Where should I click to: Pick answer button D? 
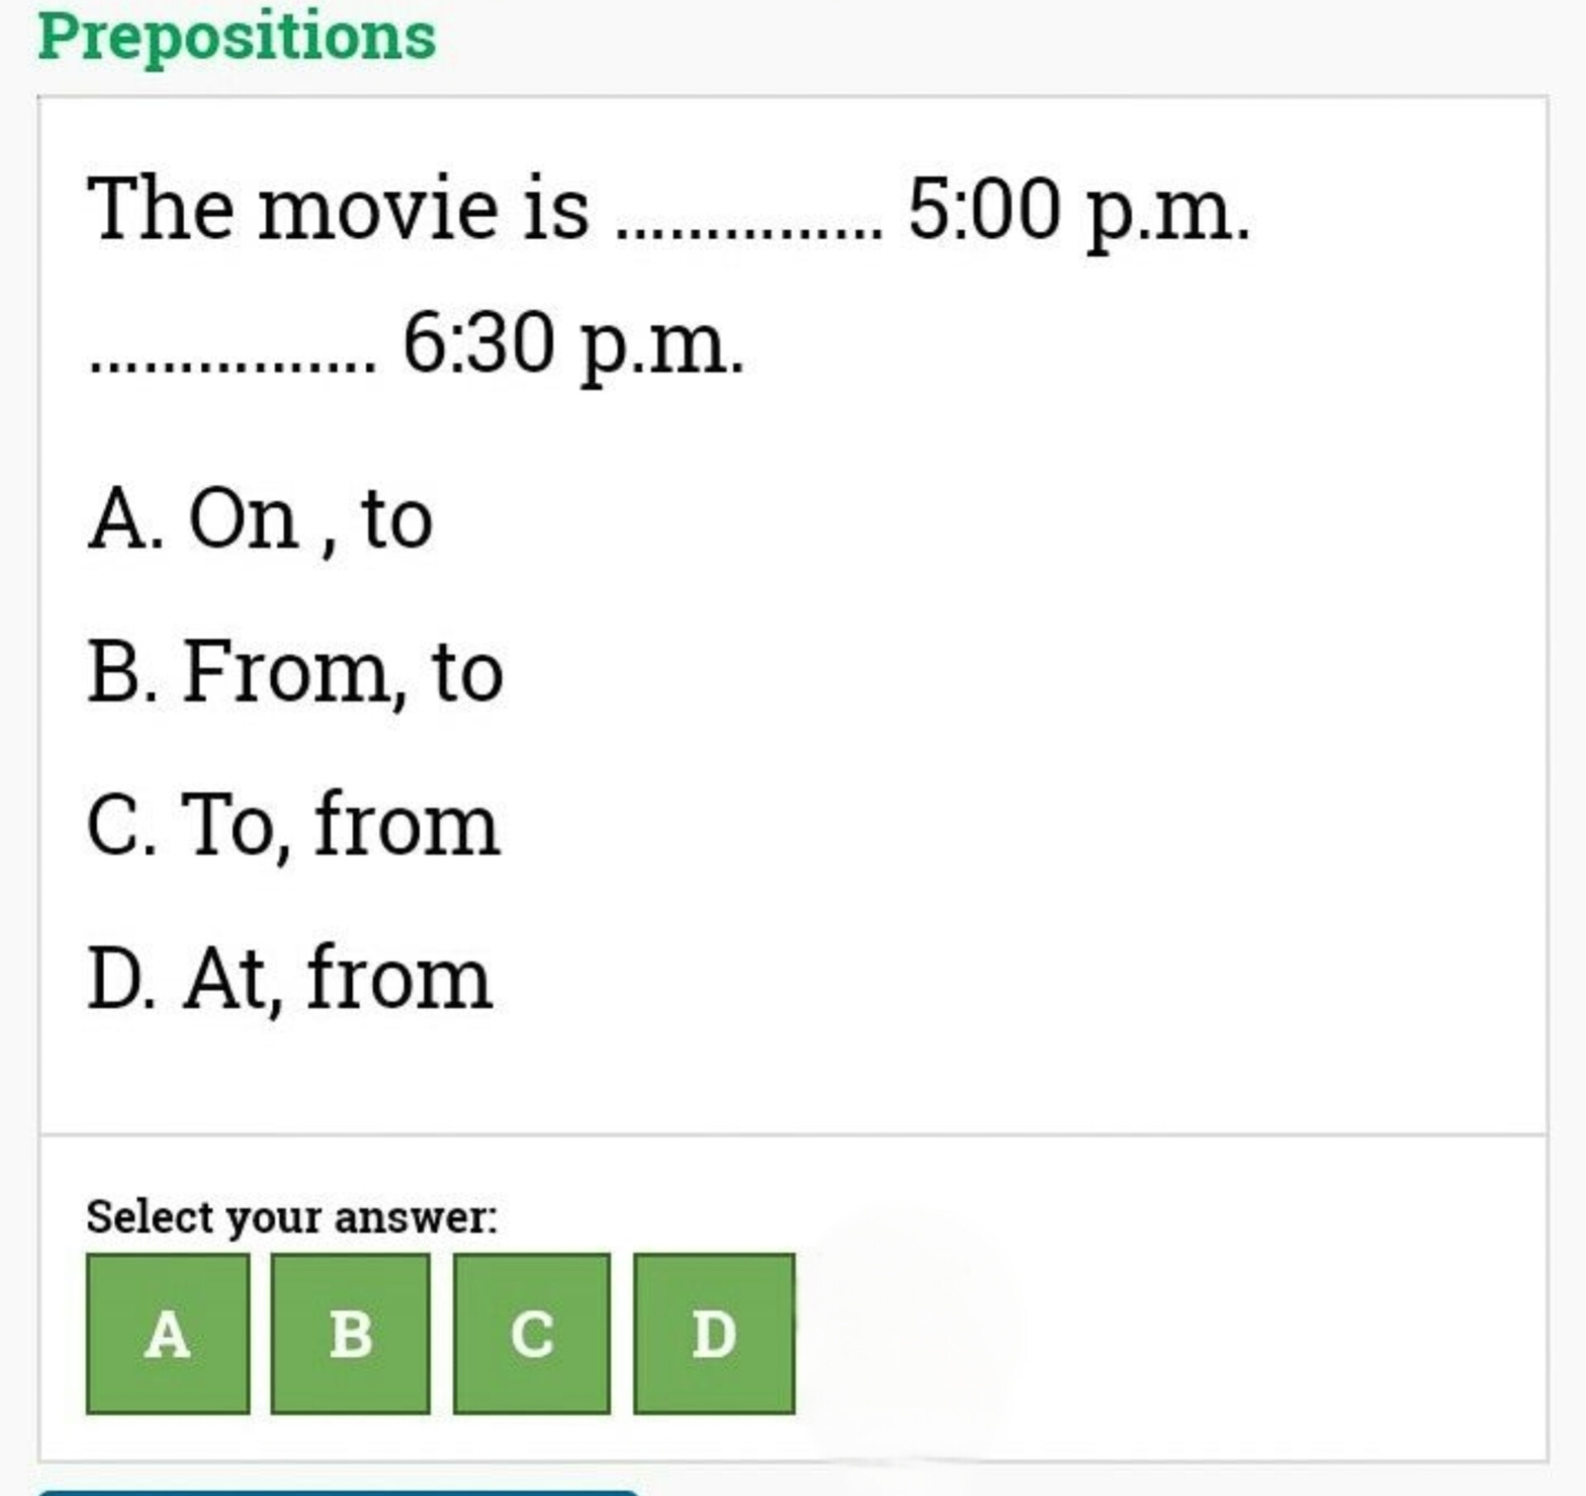point(714,1333)
